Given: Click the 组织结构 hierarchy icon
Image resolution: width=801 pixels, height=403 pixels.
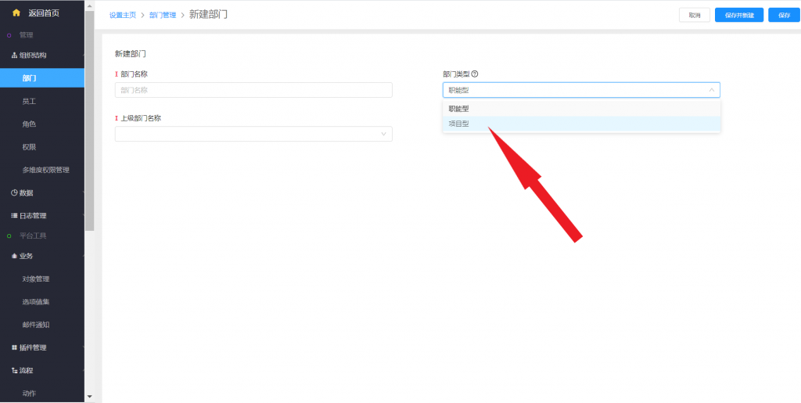Looking at the screenshot, I should coord(14,56).
